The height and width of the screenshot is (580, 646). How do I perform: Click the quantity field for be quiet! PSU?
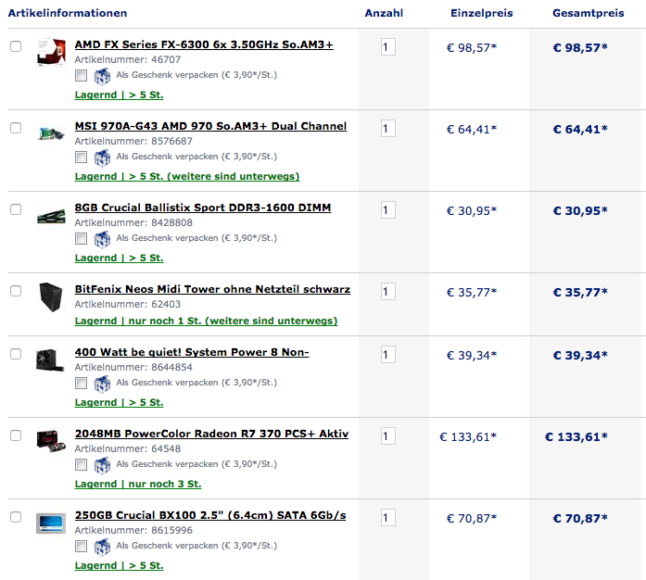[x=388, y=355]
